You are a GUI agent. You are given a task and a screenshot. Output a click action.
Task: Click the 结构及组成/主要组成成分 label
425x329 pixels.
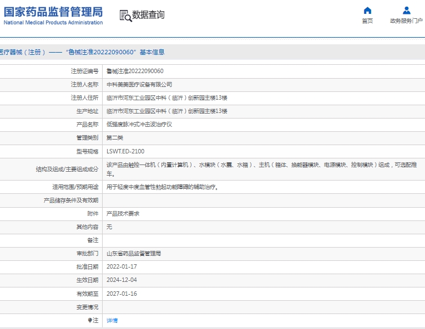point(67,169)
